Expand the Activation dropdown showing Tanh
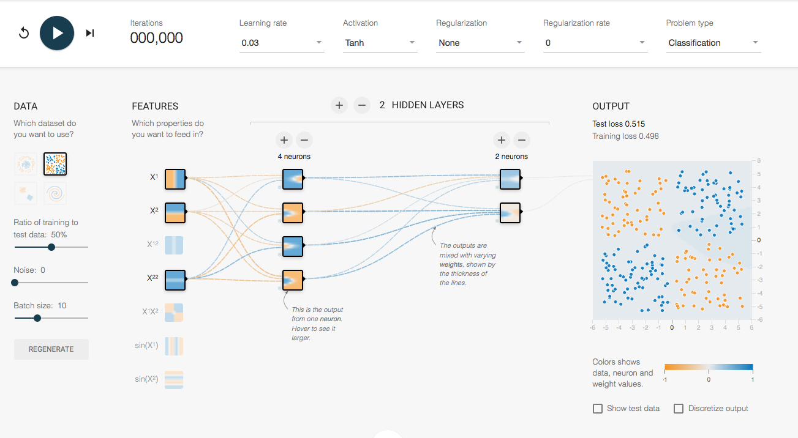This screenshot has height=438, width=798. tap(380, 43)
